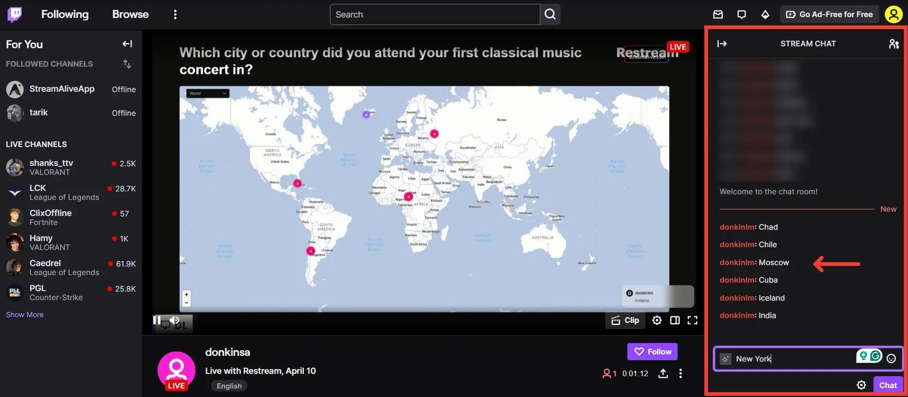
Task: Click the sparkle icon in chat input
Action: [x=725, y=359]
